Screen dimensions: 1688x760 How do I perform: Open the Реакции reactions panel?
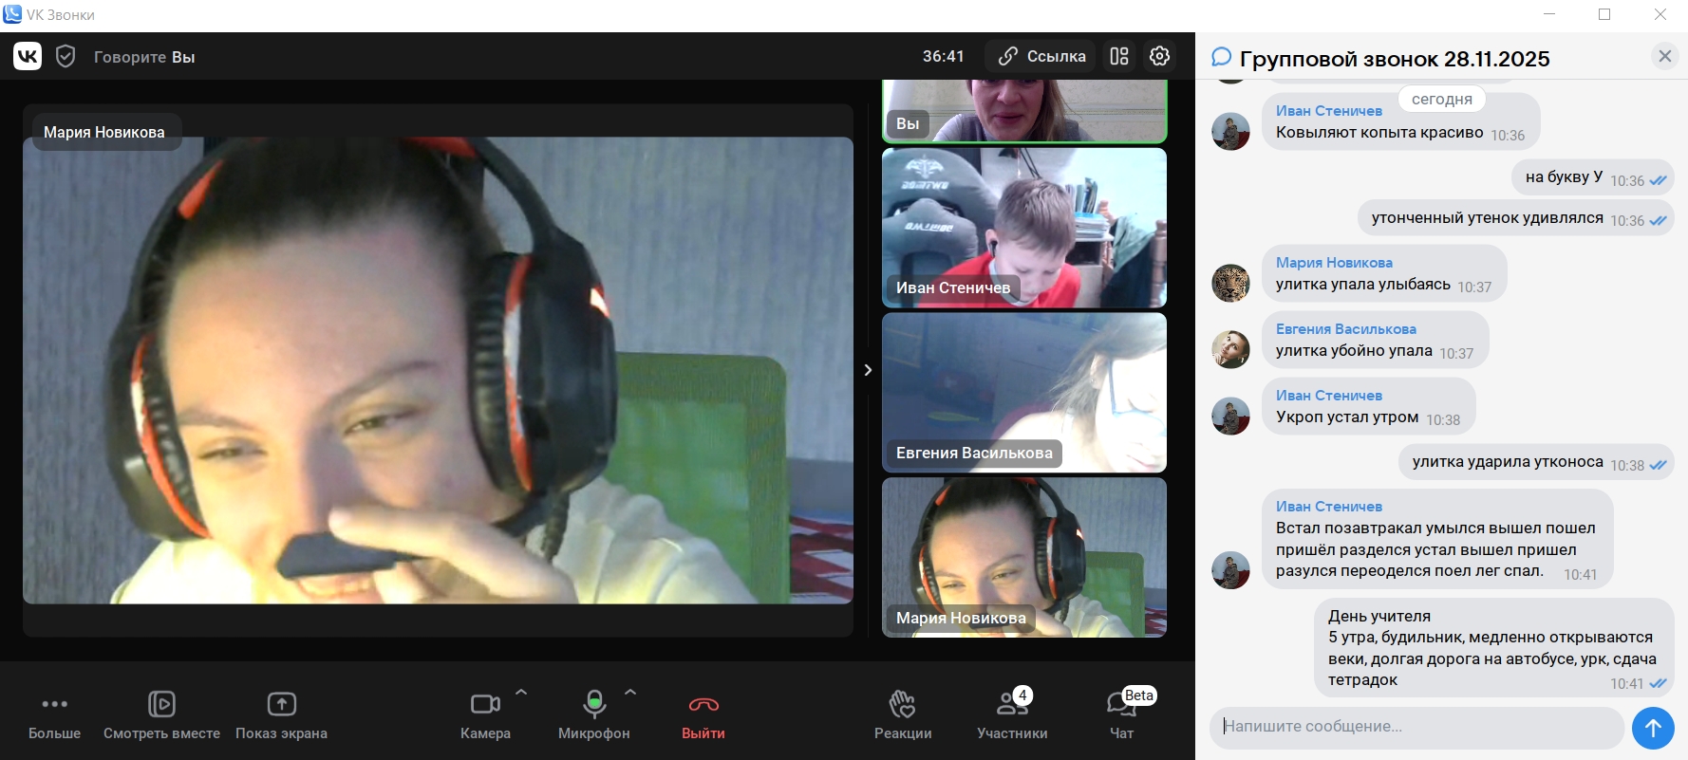coord(902,714)
